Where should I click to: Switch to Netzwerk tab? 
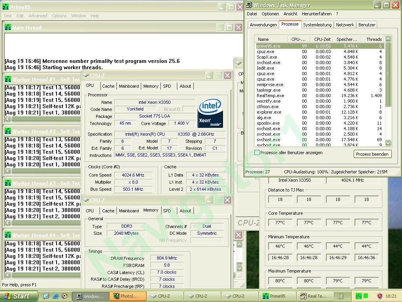(345, 25)
